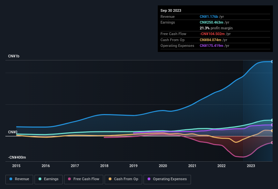Click the orange Cash From Op dot
278x189 pixels.
pos(110,179)
